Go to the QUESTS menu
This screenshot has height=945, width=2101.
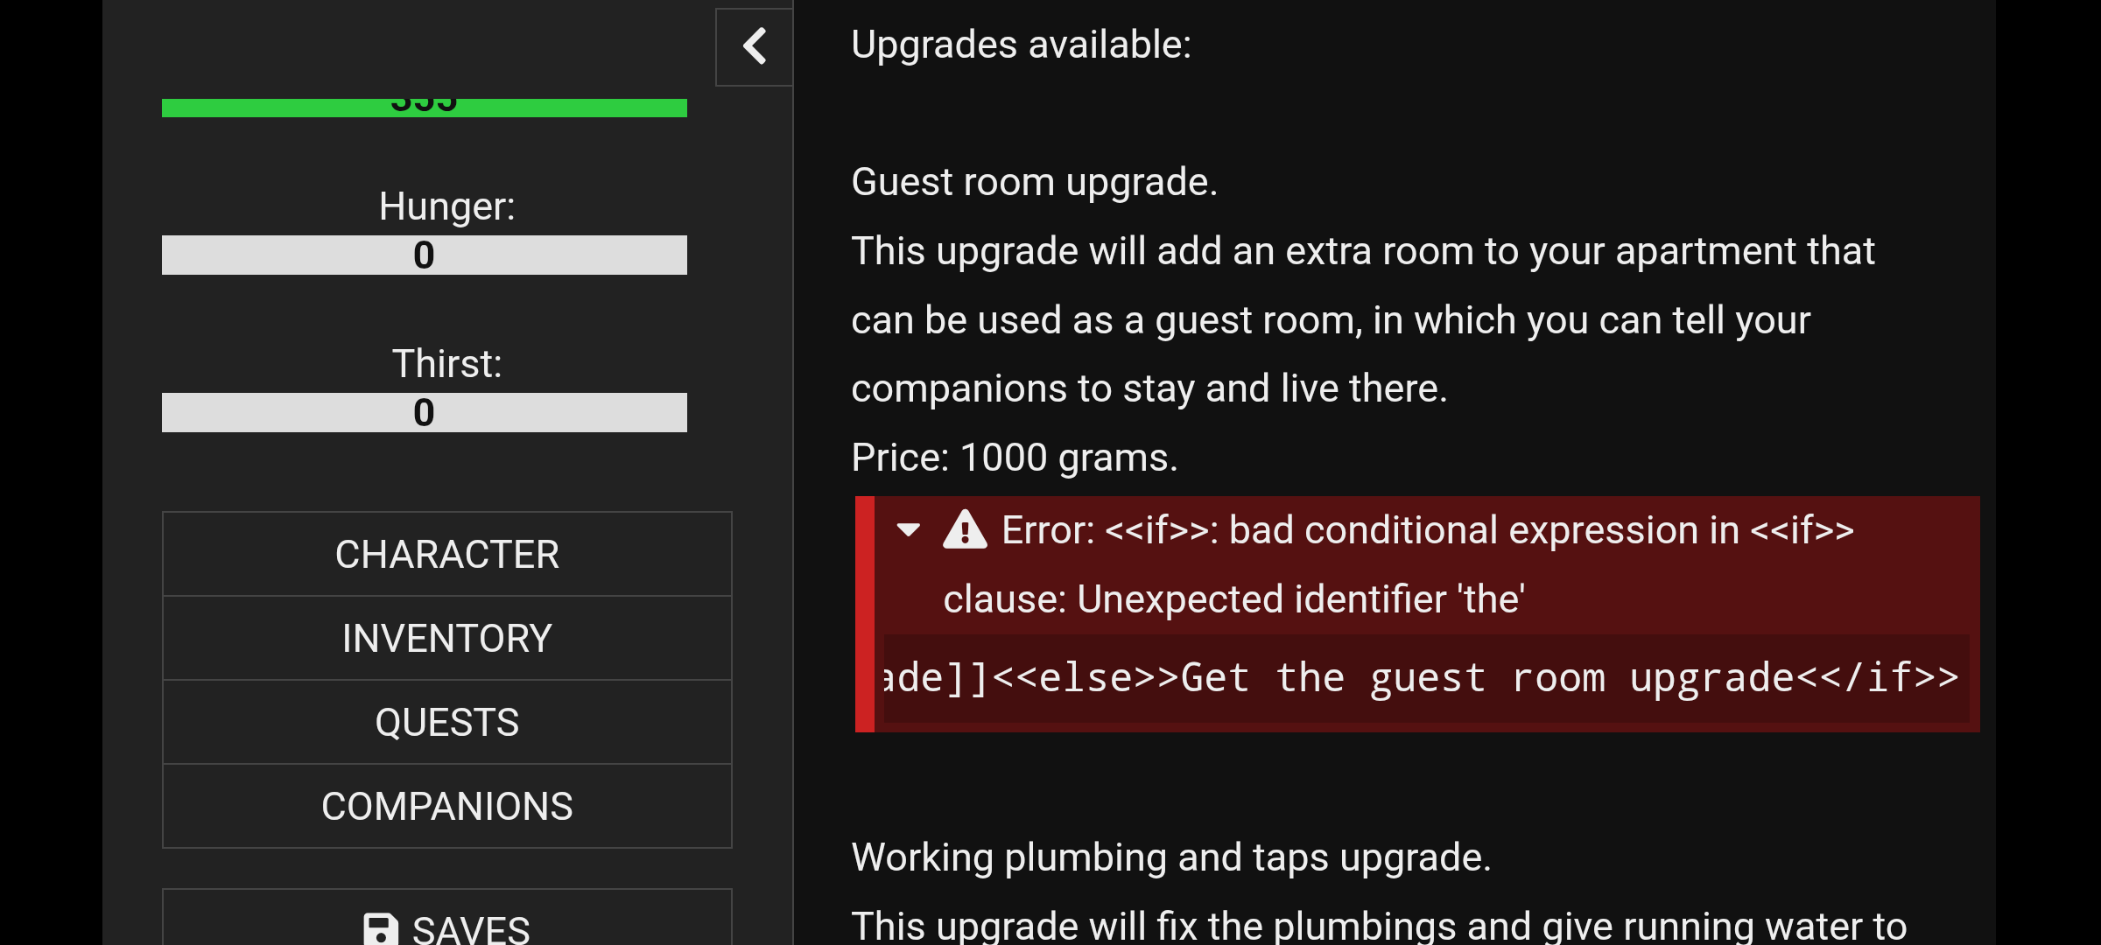[446, 723]
